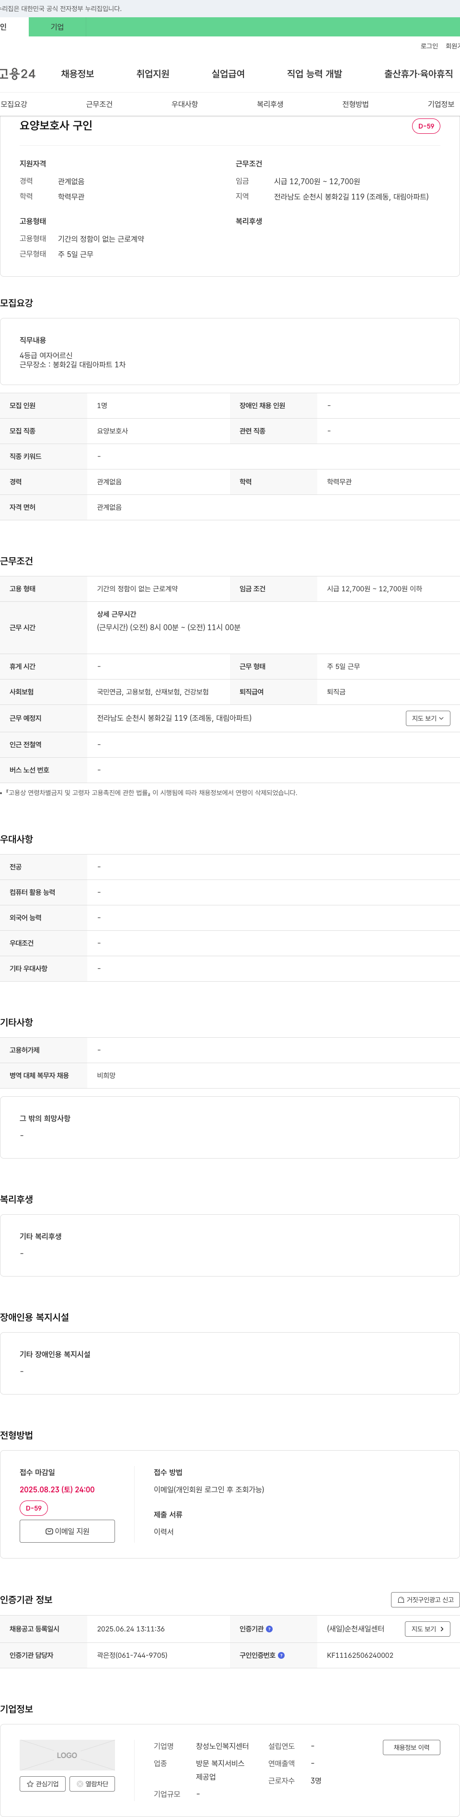Viewport: 460px width, 1817px height.
Task: Click the 근무 예정지 address text
Action: tap(174, 718)
